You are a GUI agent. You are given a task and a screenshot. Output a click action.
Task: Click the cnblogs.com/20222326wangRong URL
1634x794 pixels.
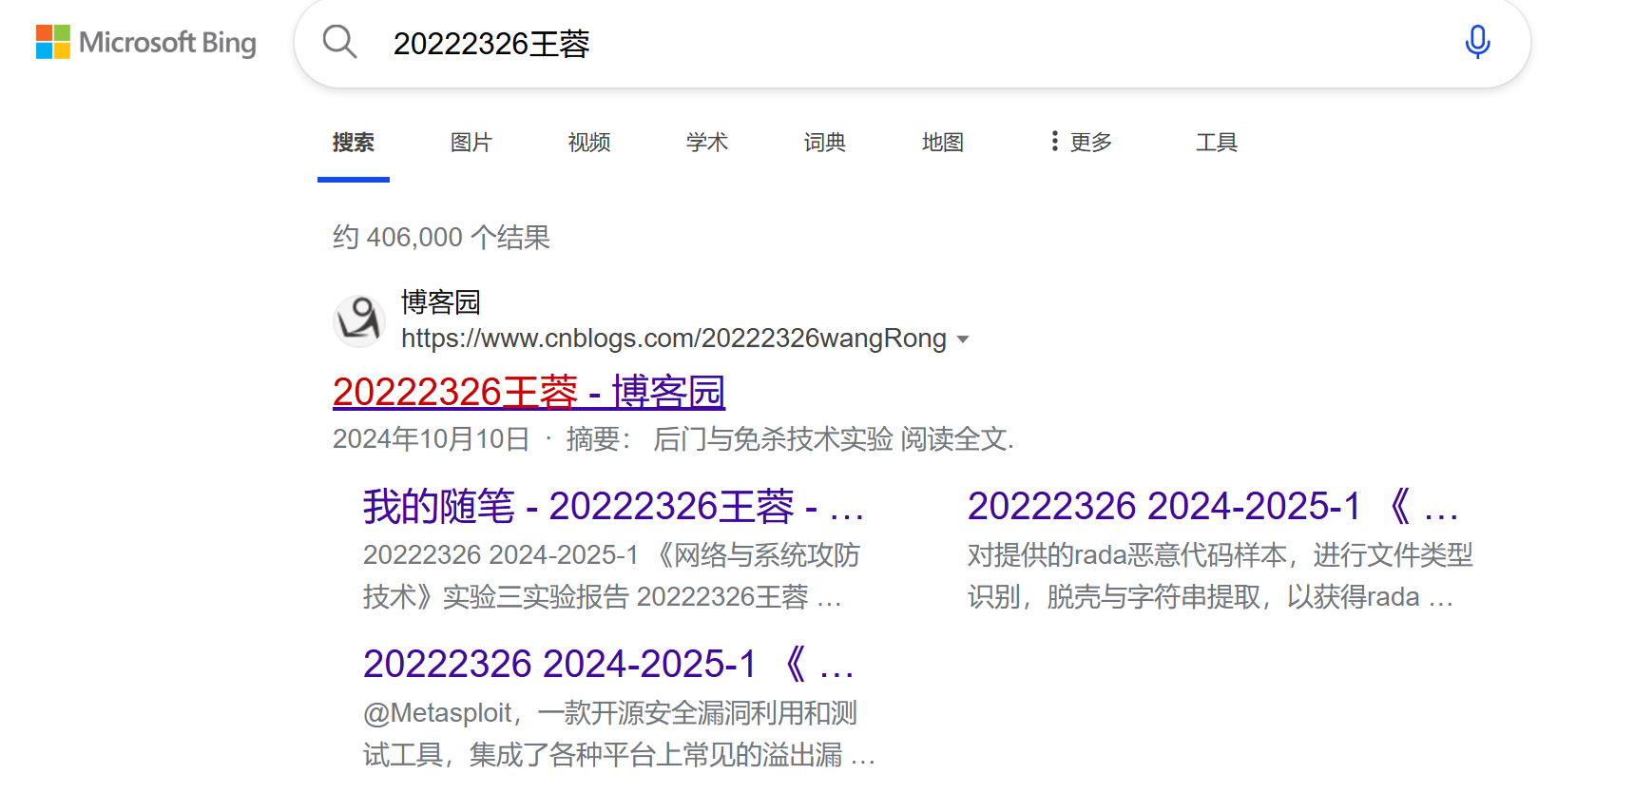(674, 339)
